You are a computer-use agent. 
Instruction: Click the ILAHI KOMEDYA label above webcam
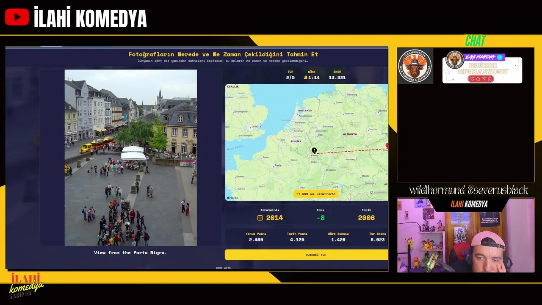pyautogui.click(x=469, y=204)
